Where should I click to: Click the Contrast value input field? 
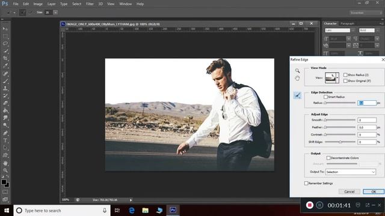click(x=367, y=134)
